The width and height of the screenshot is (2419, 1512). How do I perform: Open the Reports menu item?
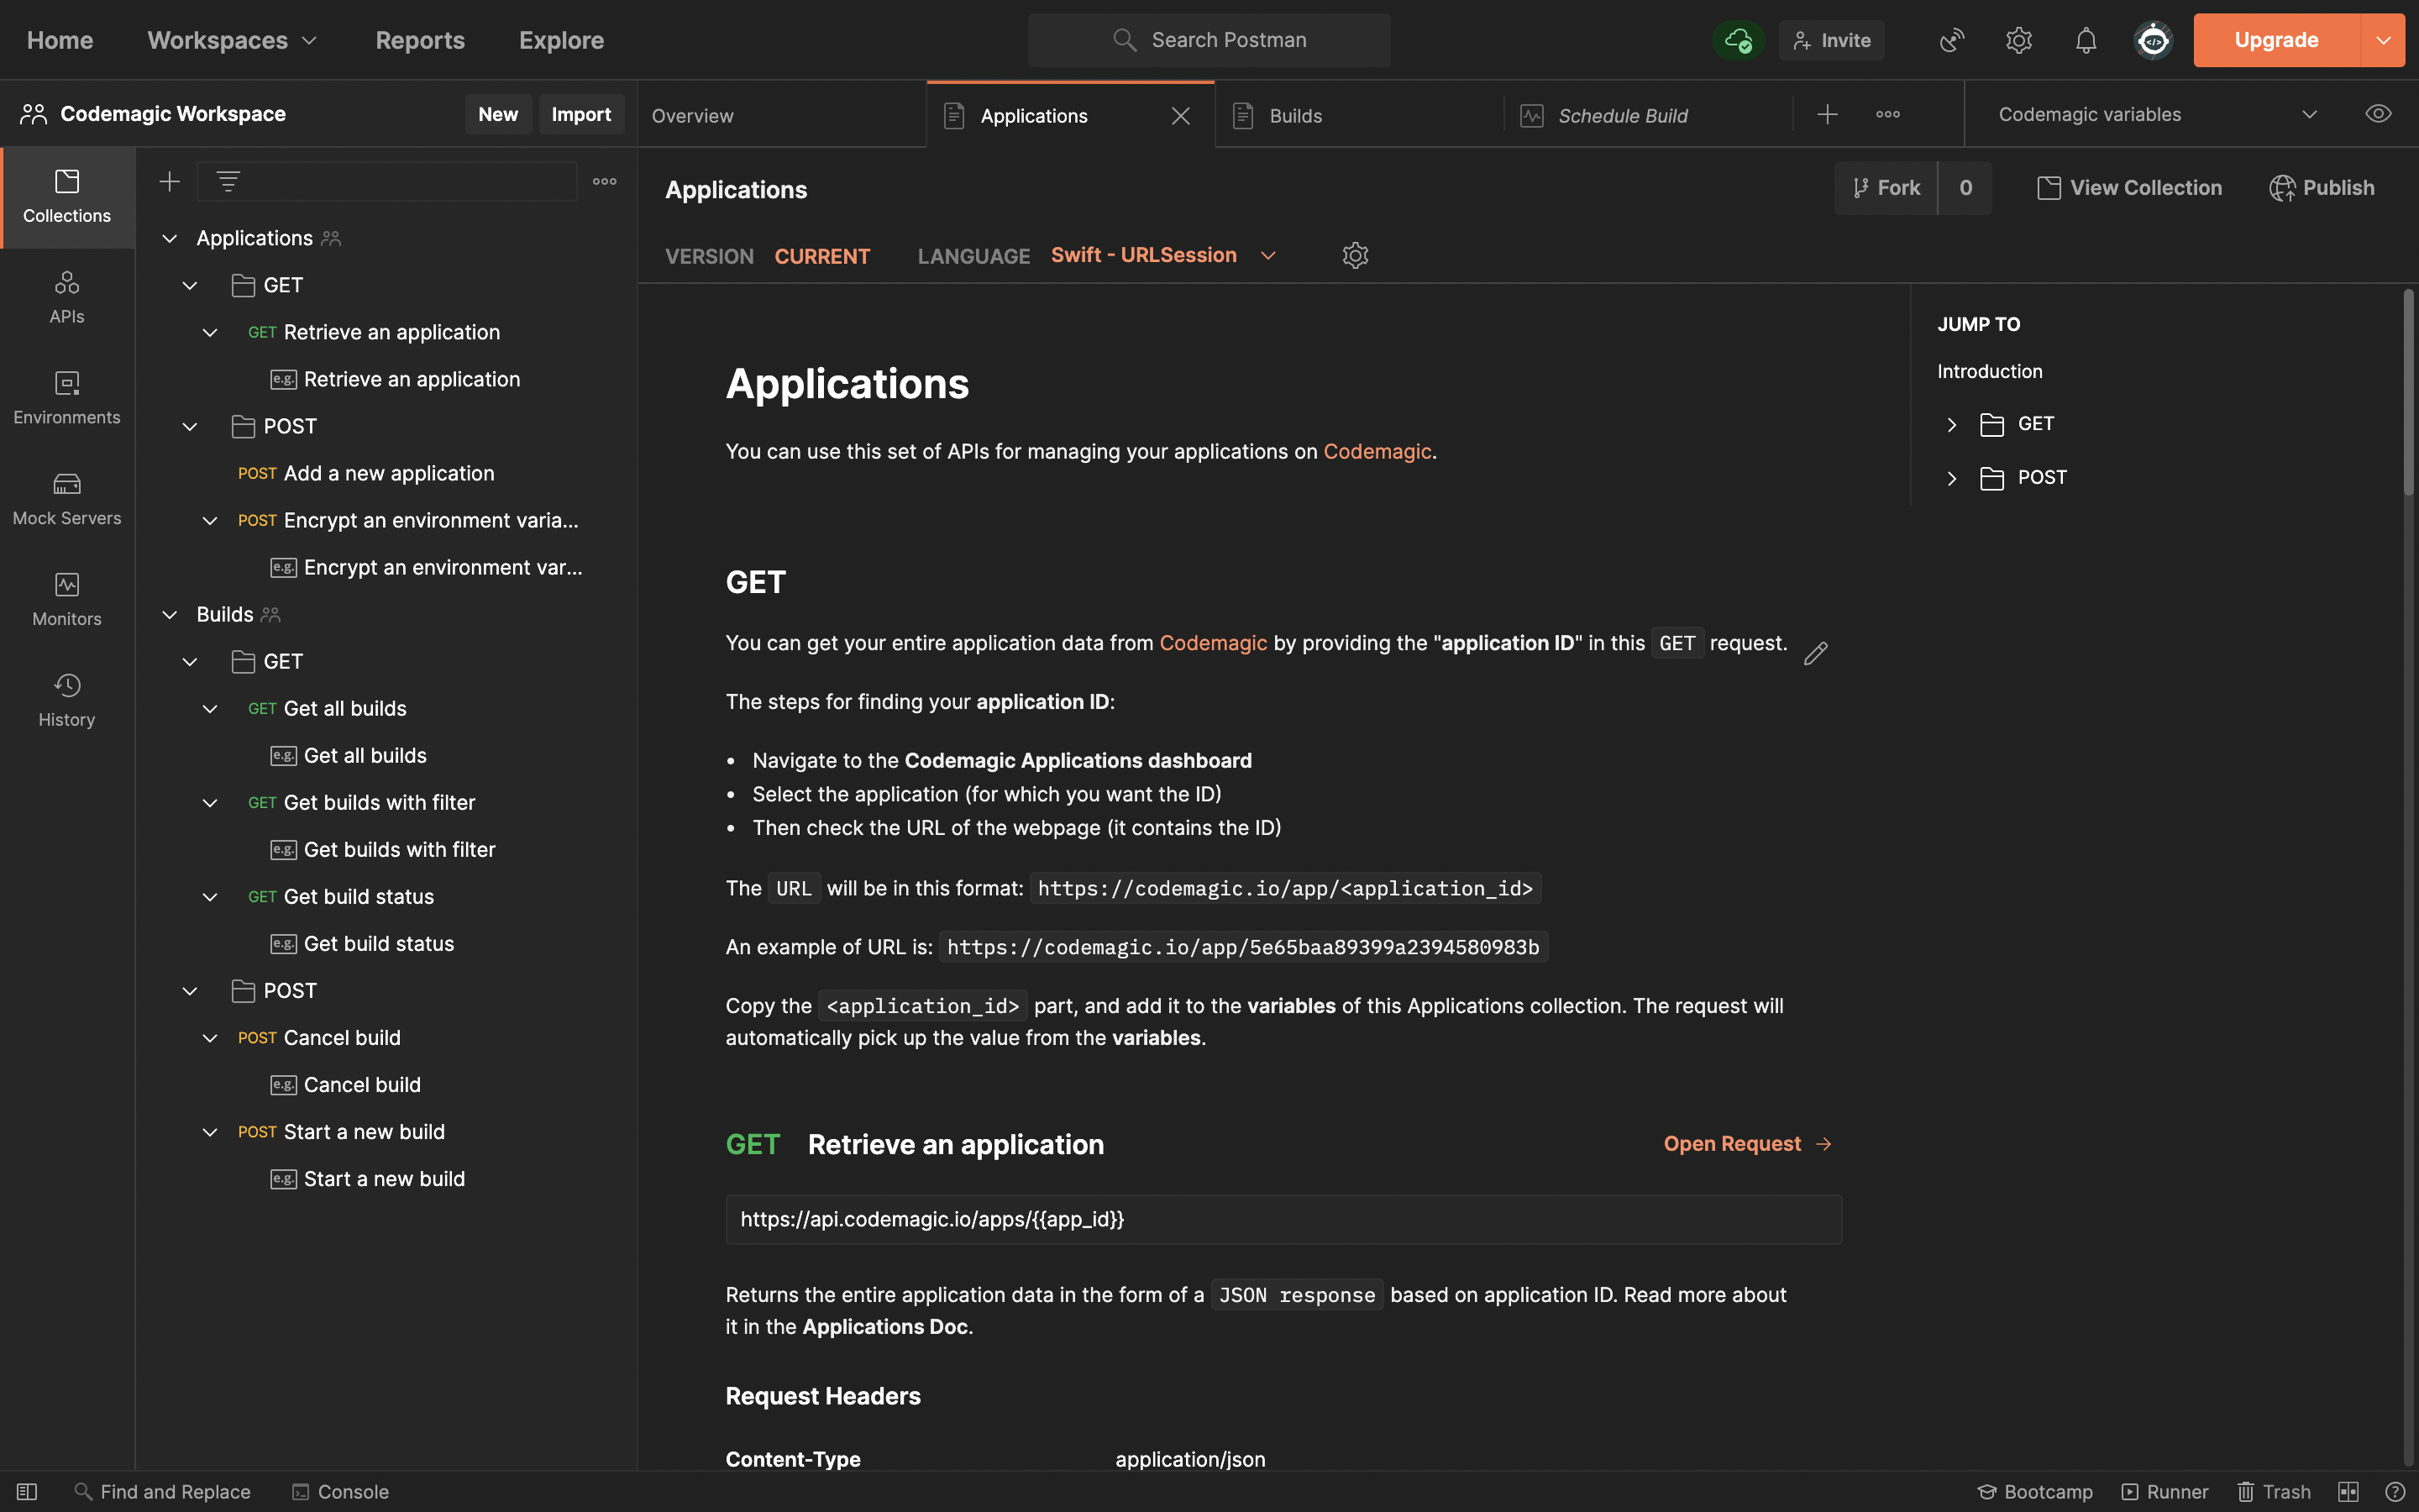pos(420,40)
